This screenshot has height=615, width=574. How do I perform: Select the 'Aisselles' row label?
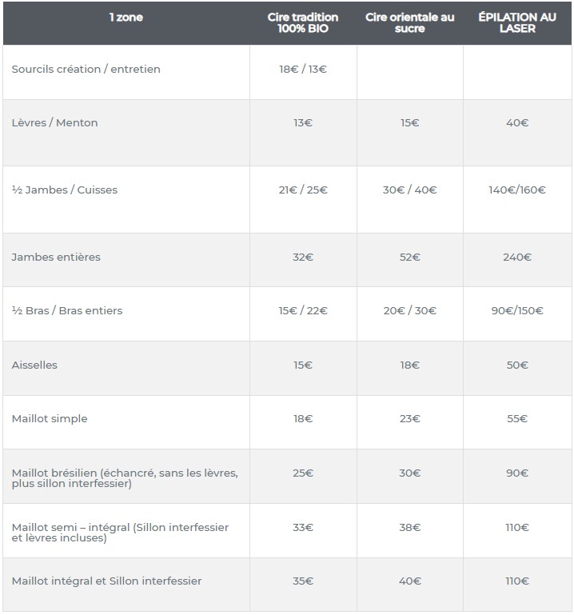(x=34, y=365)
